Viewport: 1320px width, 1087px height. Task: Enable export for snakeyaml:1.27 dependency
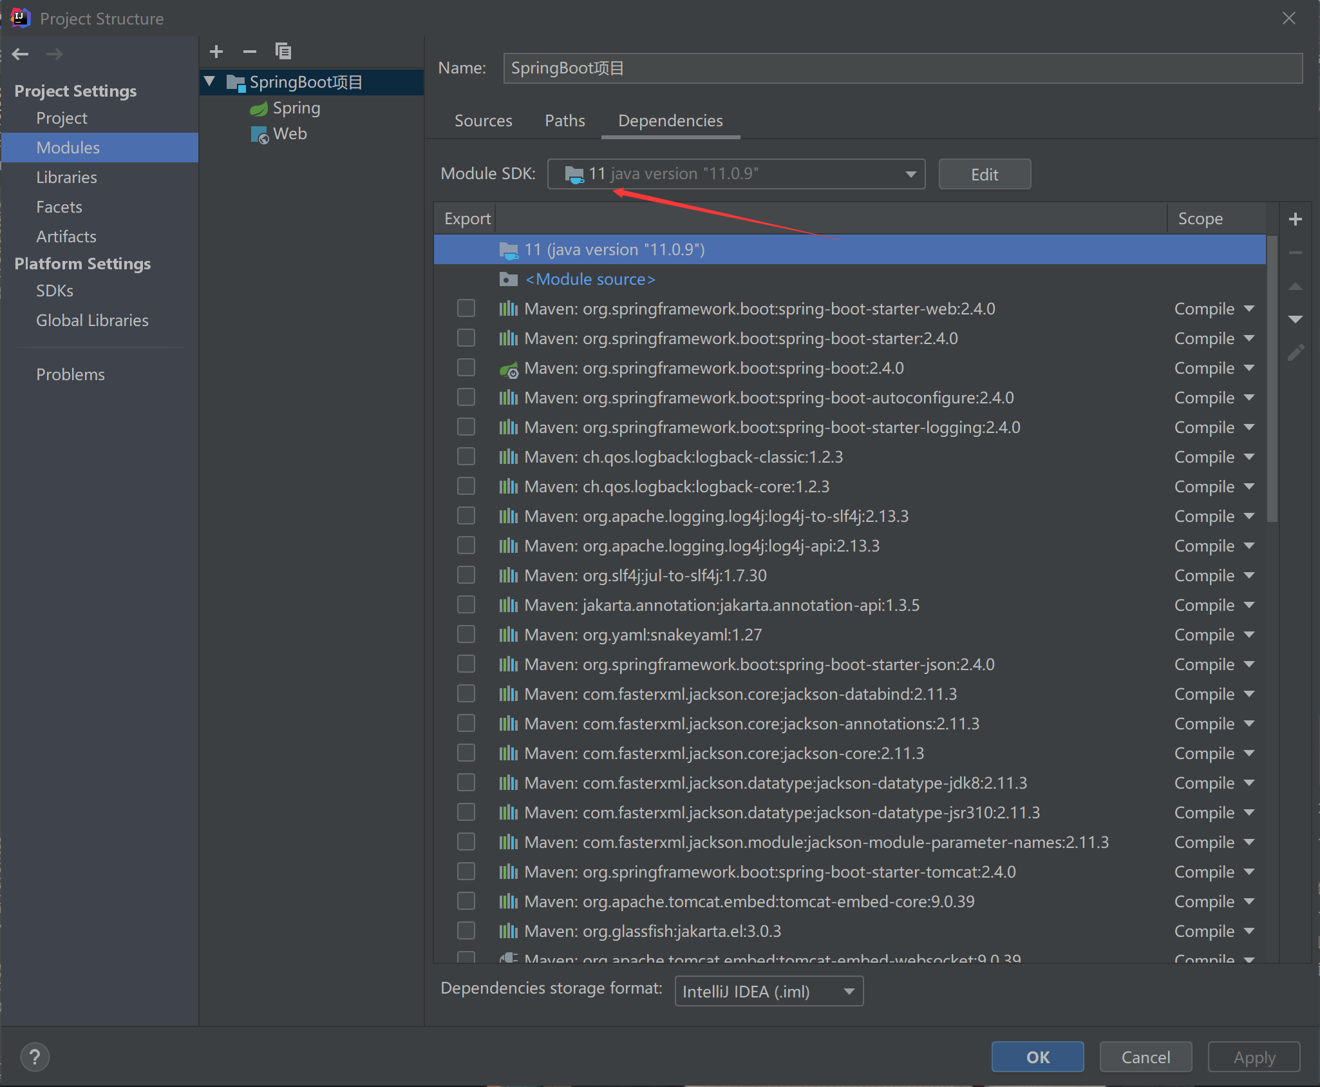466,635
